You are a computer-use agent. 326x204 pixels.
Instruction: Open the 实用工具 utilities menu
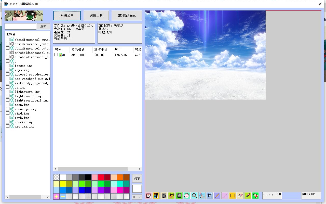[x=96, y=16]
